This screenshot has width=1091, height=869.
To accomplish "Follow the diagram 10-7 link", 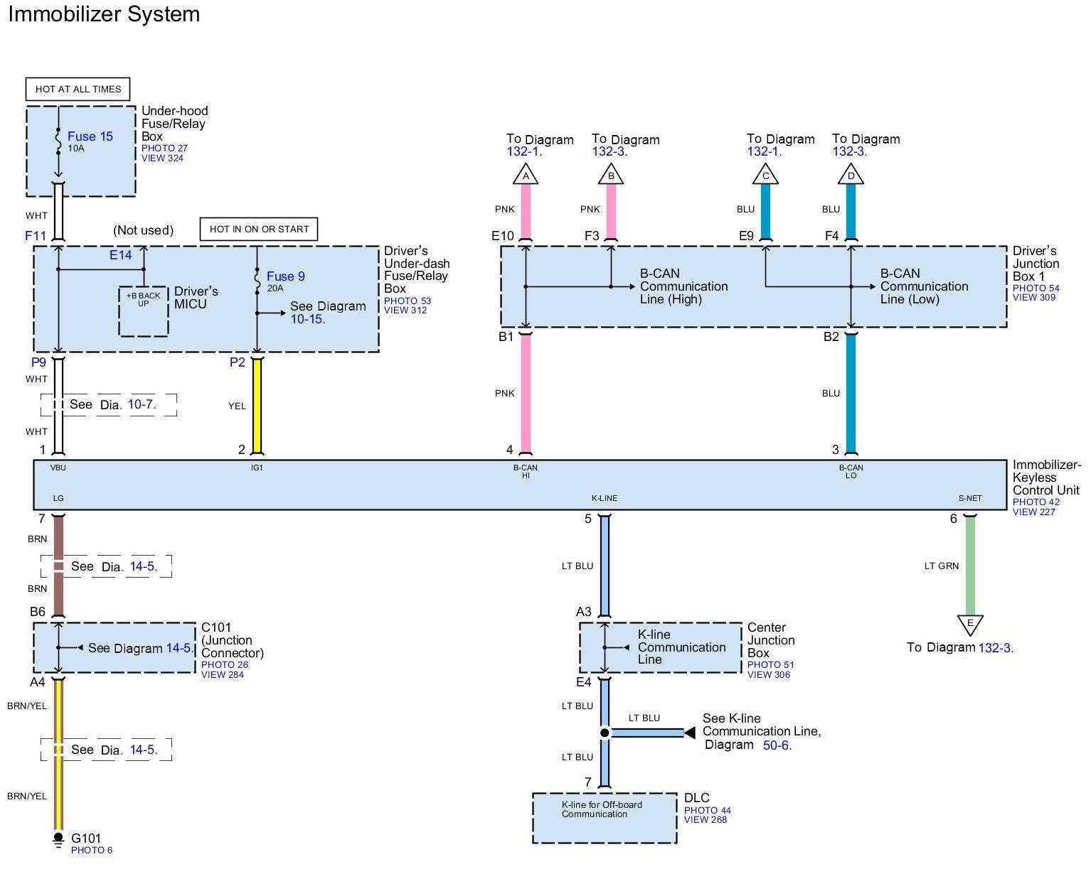I will (x=141, y=404).
